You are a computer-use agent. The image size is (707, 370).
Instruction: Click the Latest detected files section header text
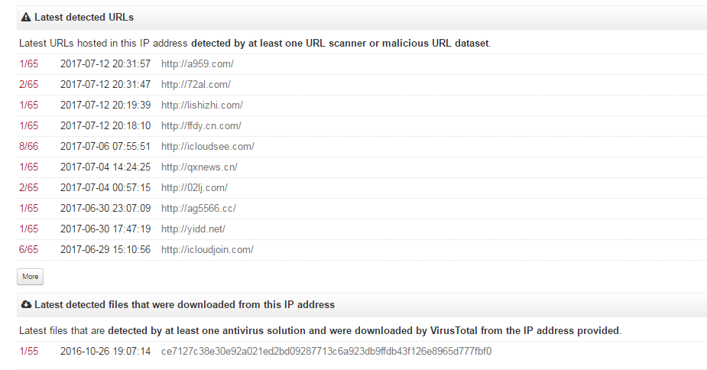pos(184,304)
